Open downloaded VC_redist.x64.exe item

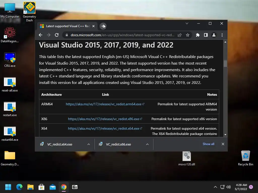coord(60,144)
